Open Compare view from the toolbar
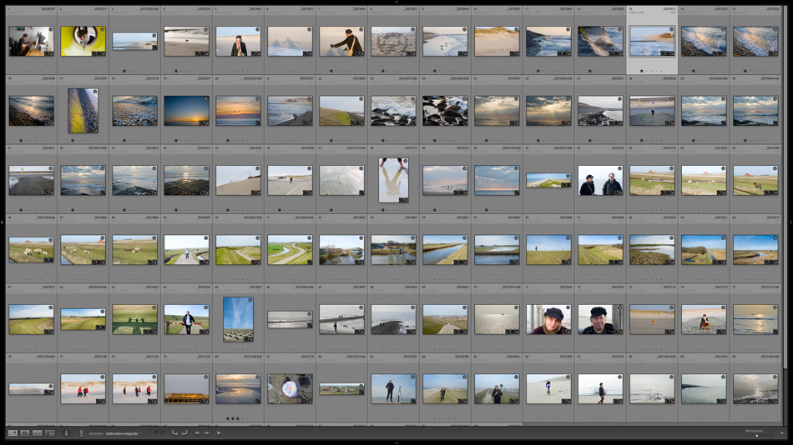Screen dimensions: 793x445 pos(37,433)
